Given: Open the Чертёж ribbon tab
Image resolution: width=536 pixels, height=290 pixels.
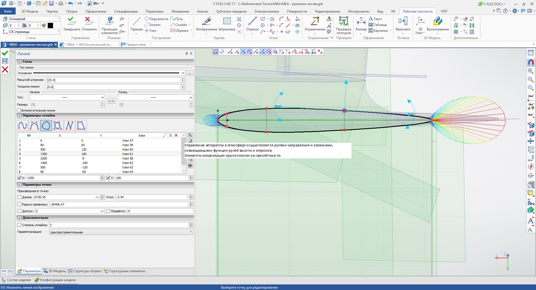Looking at the screenshot, I should click(52, 11).
